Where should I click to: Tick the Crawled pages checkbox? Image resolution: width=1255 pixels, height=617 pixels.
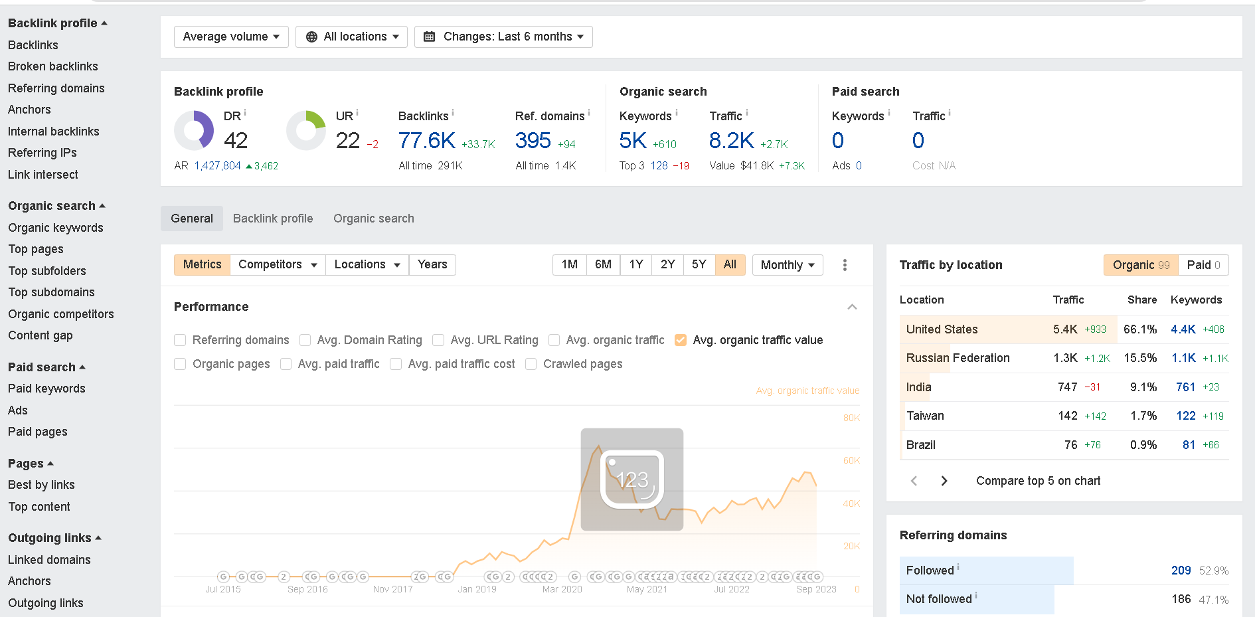click(531, 364)
